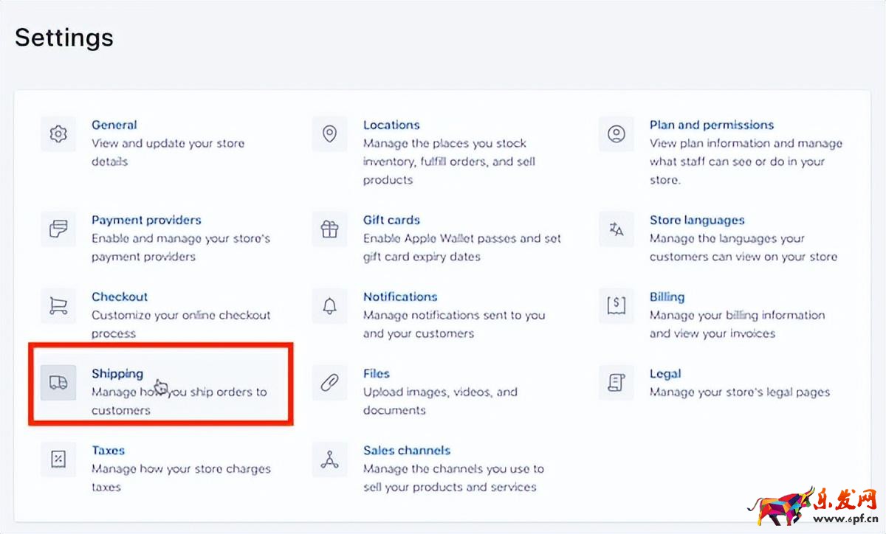Click the Store languages translate icon
This screenshot has height=534, width=886.
point(616,229)
